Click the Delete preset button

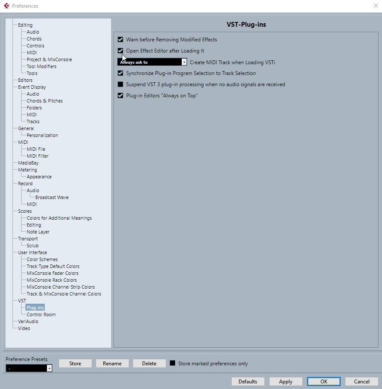tap(149, 364)
